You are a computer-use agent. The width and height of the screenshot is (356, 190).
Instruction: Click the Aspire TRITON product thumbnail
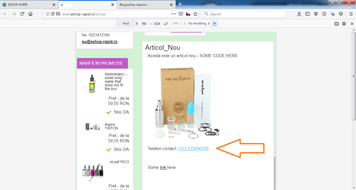click(x=93, y=127)
